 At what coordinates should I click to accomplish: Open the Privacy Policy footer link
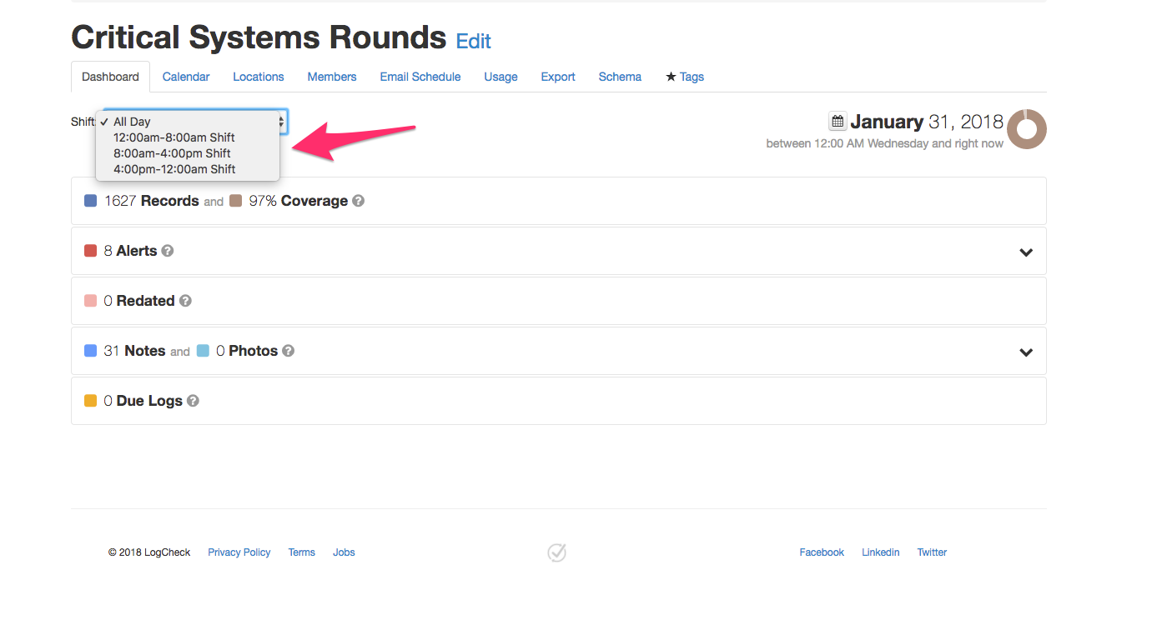pos(239,552)
